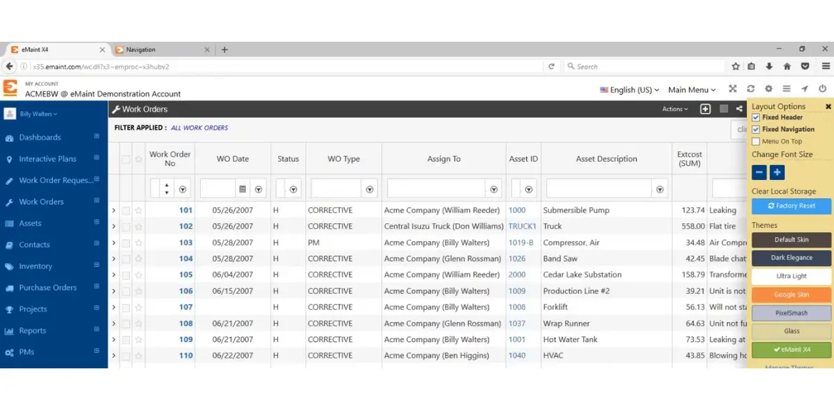Add new work order with plus icon
The height and width of the screenshot is (417, 834).
coord(705,109)
